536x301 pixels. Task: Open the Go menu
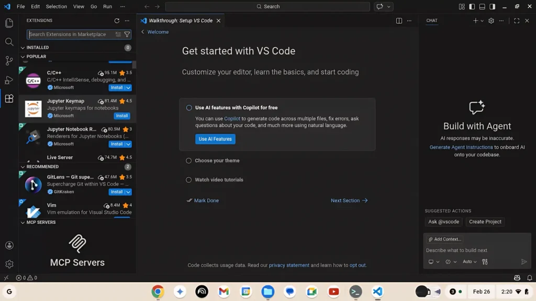pyautogui.click(x=94, y=6)
